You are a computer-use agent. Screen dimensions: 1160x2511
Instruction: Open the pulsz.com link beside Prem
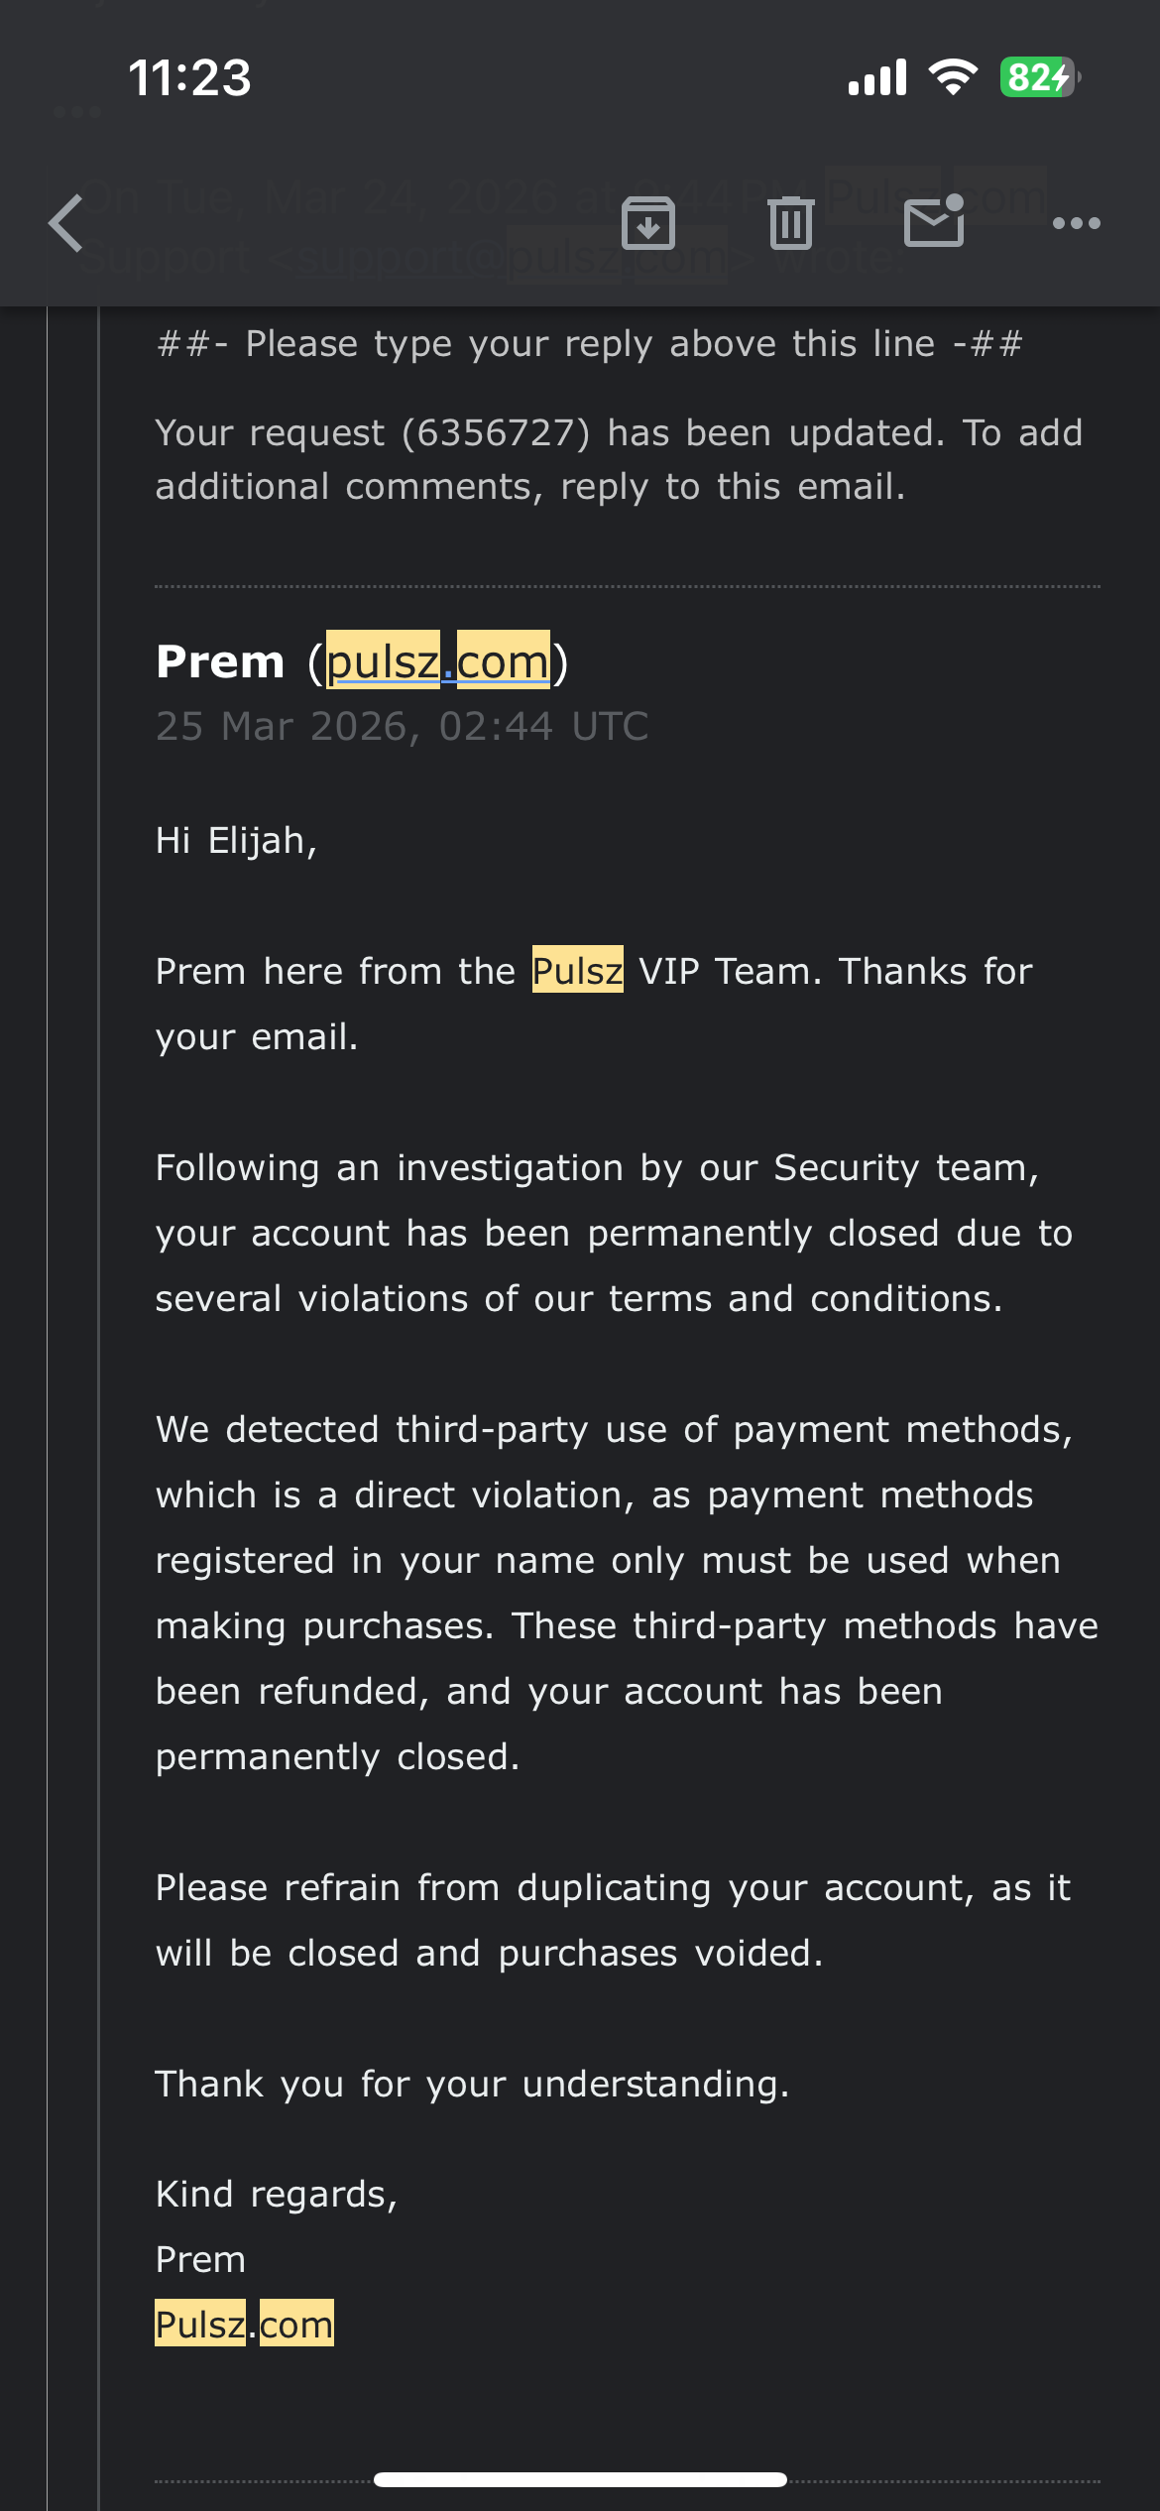437,661
